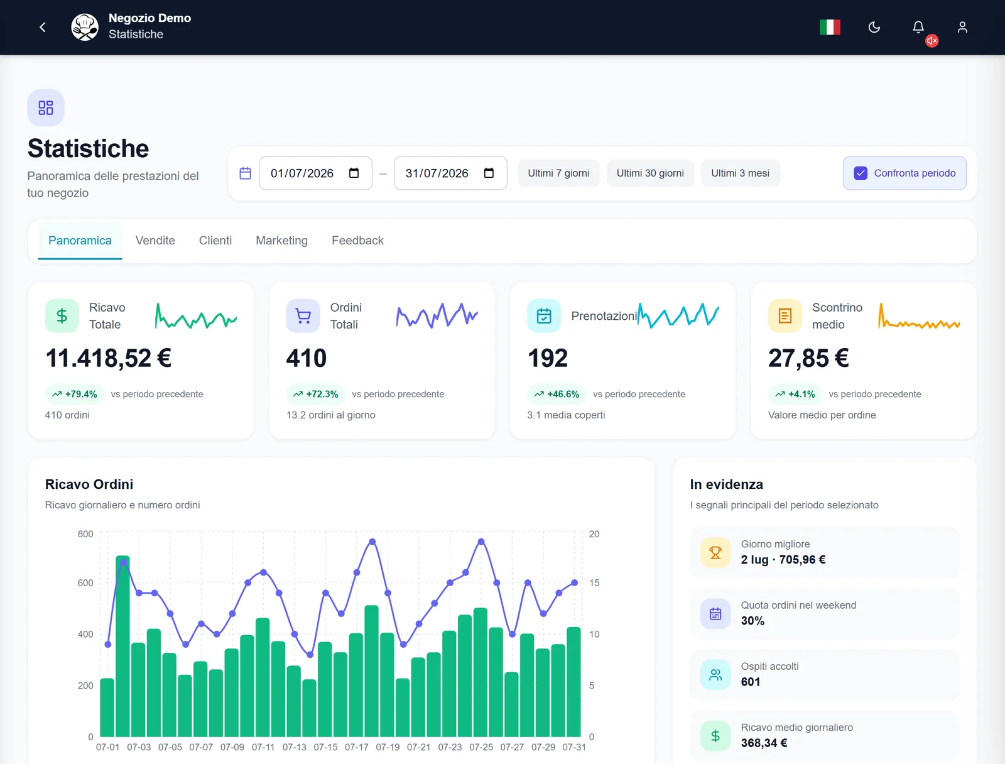This screenshot has width=1005, height=764.
Task: Open user profile icon
Action: pos(962,27)
